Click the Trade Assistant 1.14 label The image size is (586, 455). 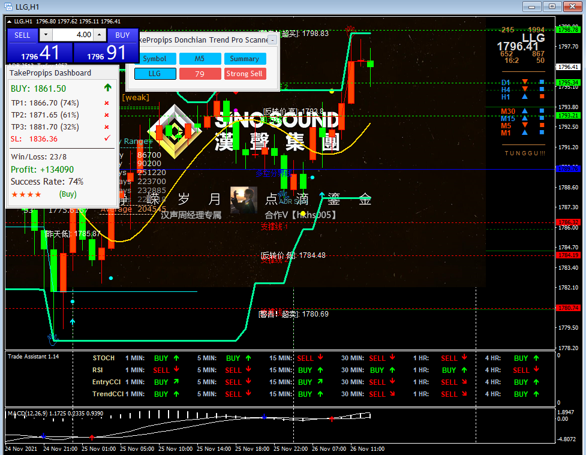pyautogui.click(x=33, y=356)
